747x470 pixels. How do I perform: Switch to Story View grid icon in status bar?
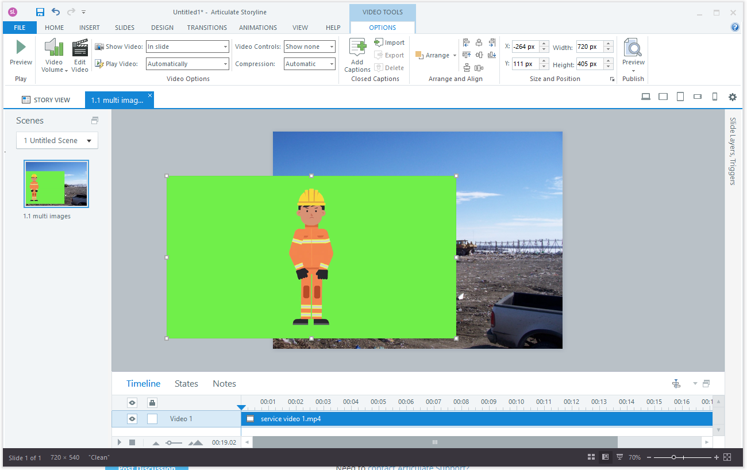(591, 457)
